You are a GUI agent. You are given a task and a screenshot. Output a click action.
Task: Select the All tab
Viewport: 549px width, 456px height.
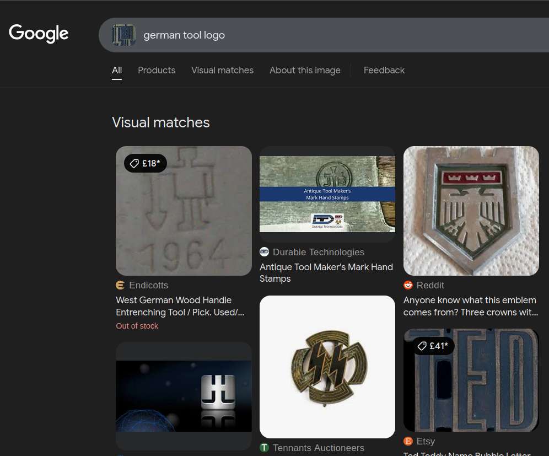click(117, 71)
